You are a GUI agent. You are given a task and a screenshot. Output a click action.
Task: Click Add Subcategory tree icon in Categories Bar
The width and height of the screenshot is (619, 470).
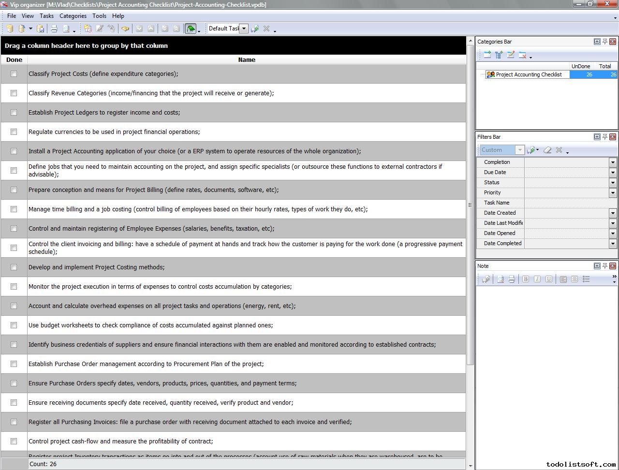pos(499,55)
